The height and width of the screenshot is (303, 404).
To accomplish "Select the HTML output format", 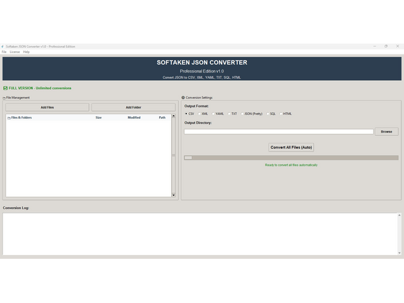I will (285, 114).
